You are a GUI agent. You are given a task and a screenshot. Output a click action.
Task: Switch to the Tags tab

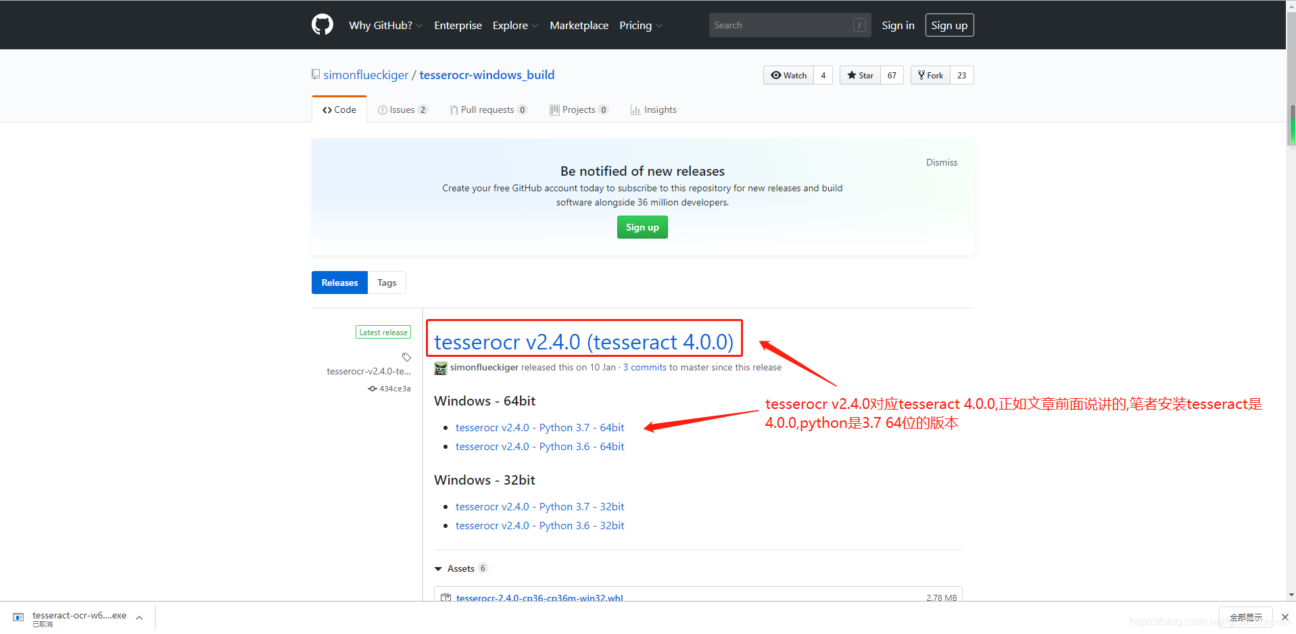pyautogui.click(x=387, y=283)
